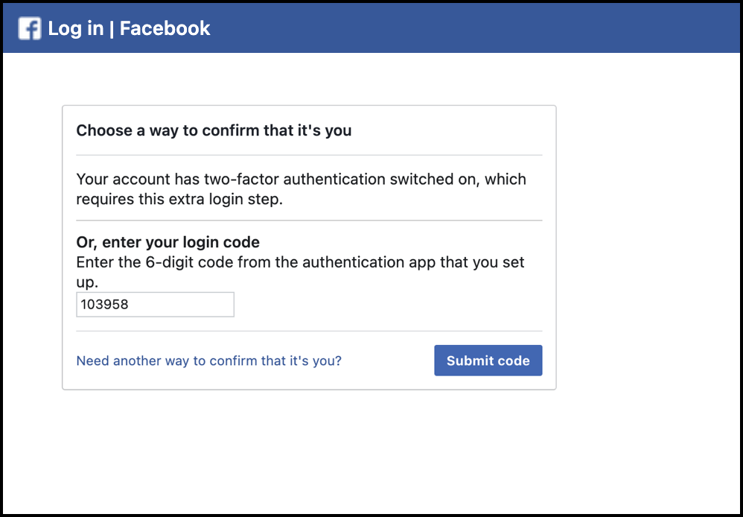This screenshot has height=517, width=743.
Task: Click "Choose a way to confirm" heading
Action: [x=214, y=130]
